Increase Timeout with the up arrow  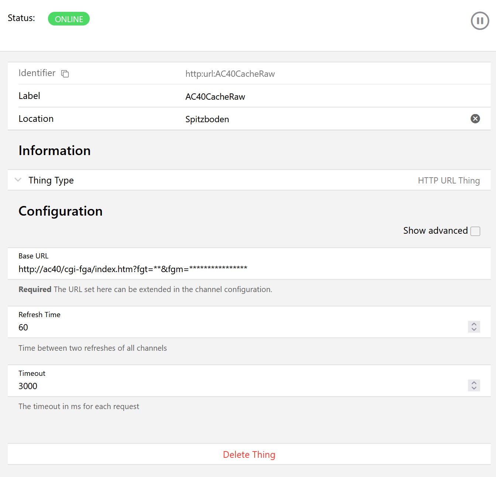click(474, 382)
